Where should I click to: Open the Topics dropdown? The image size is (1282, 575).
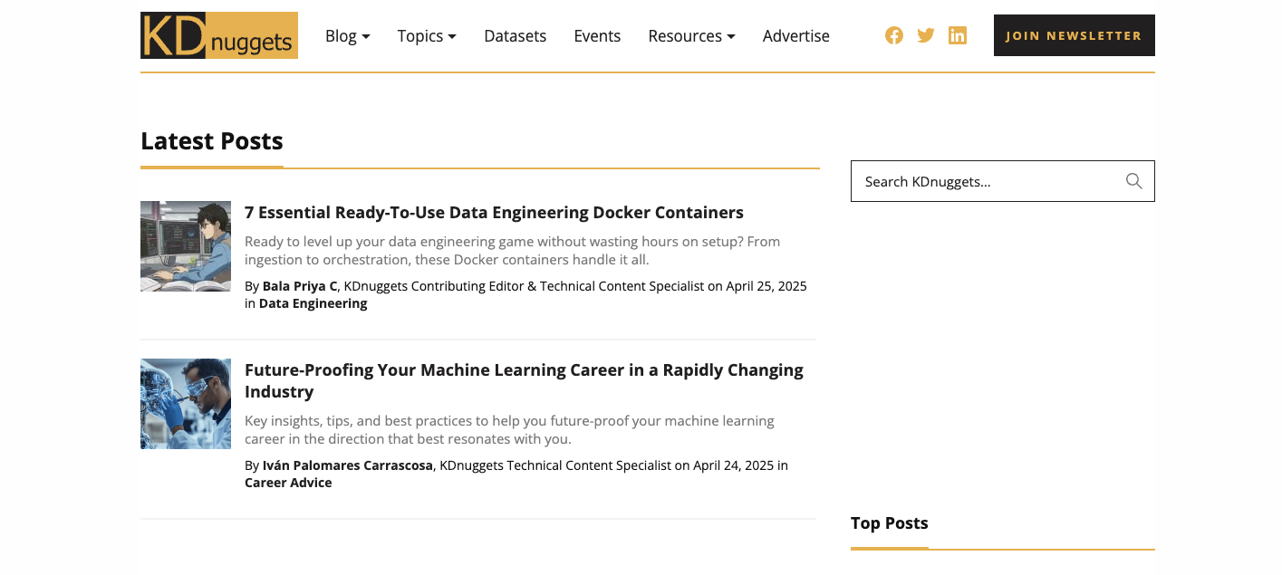click(x=426, y=36)
